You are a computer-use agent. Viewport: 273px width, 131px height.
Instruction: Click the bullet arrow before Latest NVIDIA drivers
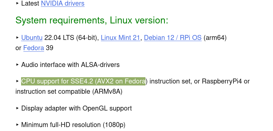click(17, 3)
